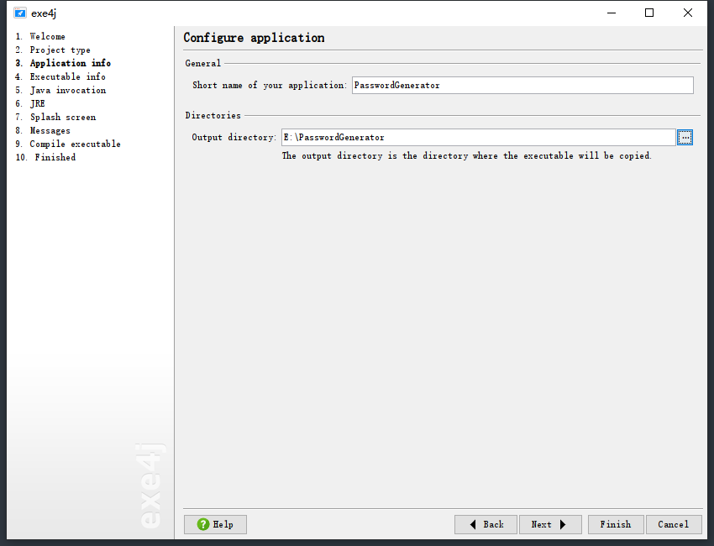Click the output directory description text
Image resolution: width=714 pixels, height=546 pixels.
[467, 155]
